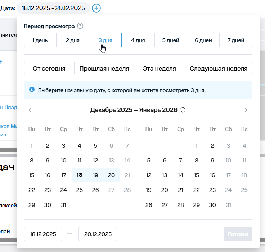The image size is (265, 252).
Task: Open the month-year selector chevrons
Action: coord(183,110)
